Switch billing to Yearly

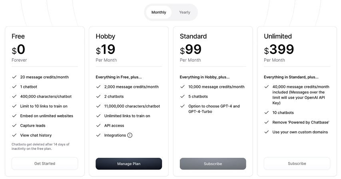(x=185, y=12)
